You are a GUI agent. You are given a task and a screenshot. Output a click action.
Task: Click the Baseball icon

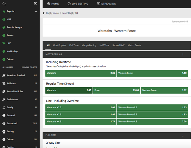click(4, 115)
